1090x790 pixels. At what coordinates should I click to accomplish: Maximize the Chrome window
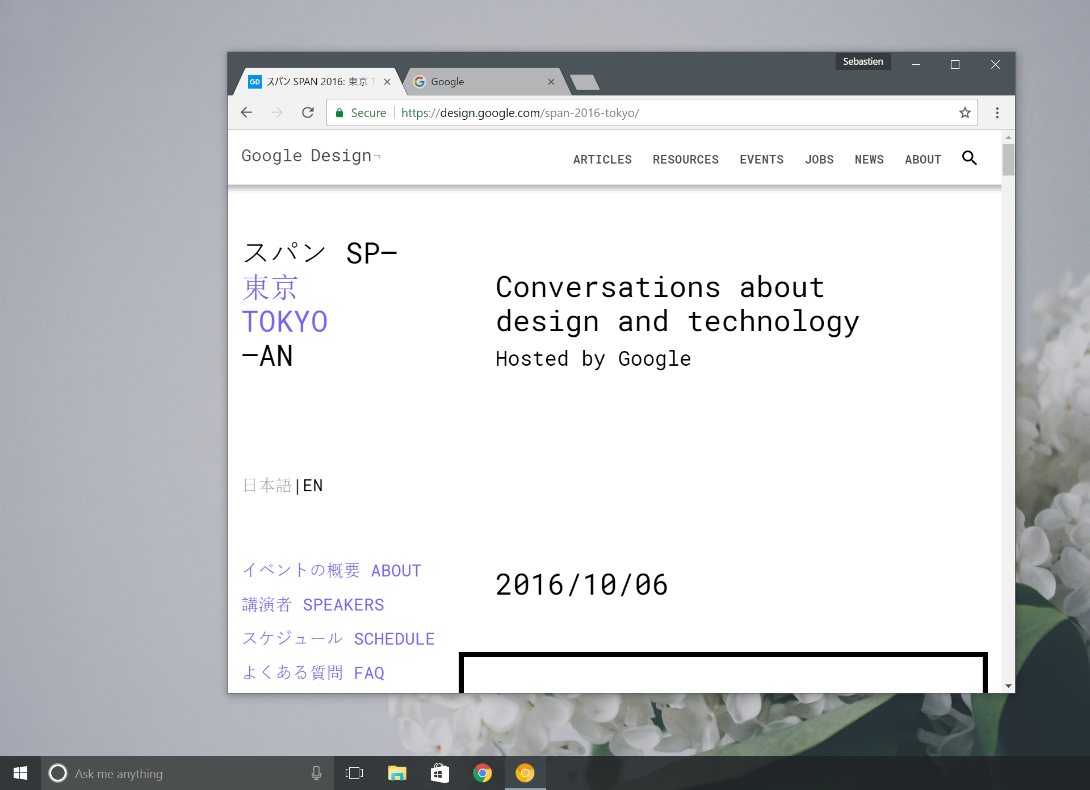[x=955, y=64]
